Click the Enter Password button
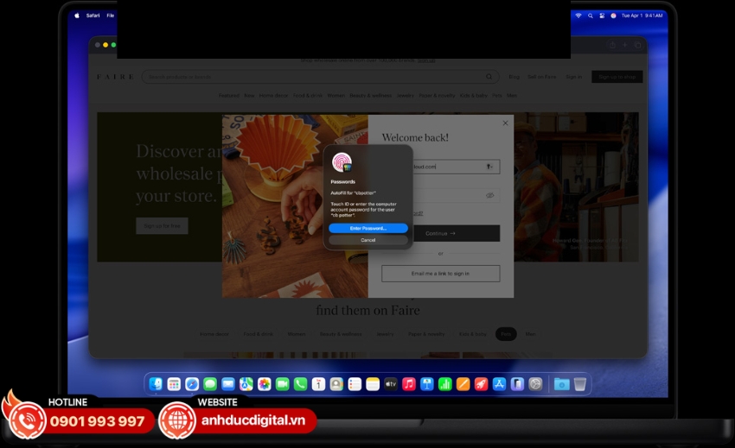735x448 pixels. pyautogui.click(x=367, y=228)
